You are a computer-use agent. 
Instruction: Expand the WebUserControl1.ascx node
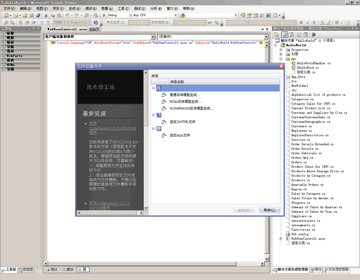[x=281, y=239]
